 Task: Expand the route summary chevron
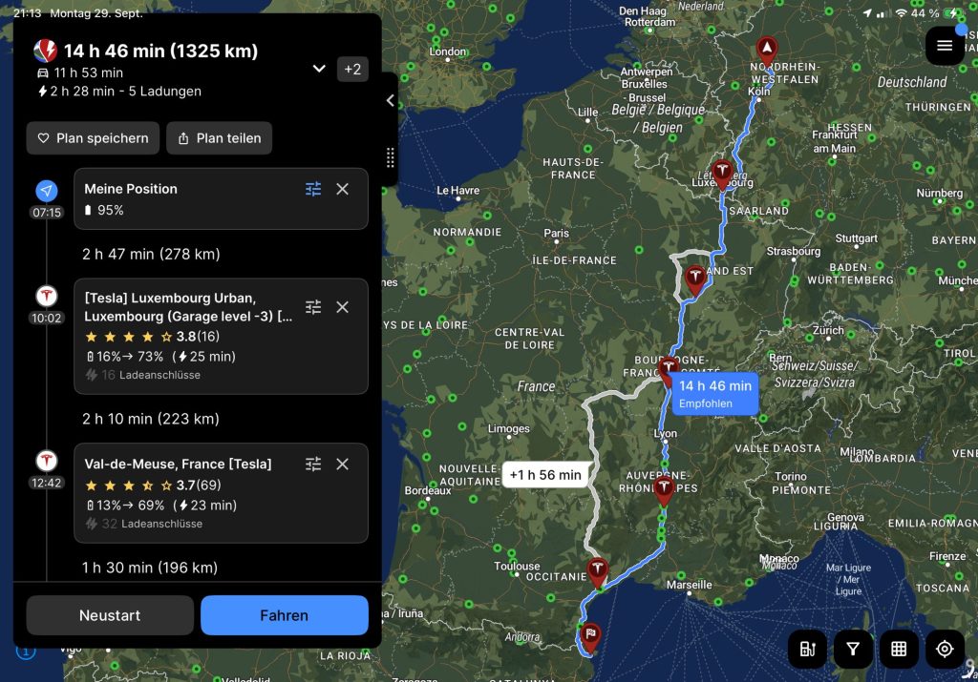click(319, 69)
